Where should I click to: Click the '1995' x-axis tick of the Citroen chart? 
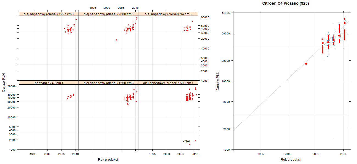tap(261, 154)
